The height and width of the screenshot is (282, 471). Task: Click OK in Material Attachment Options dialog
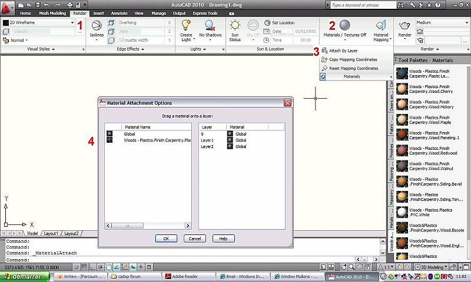coord(166,239)
